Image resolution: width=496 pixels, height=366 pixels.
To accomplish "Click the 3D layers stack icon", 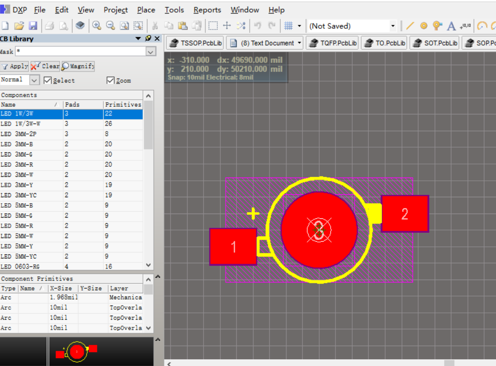I will (80, 26).
